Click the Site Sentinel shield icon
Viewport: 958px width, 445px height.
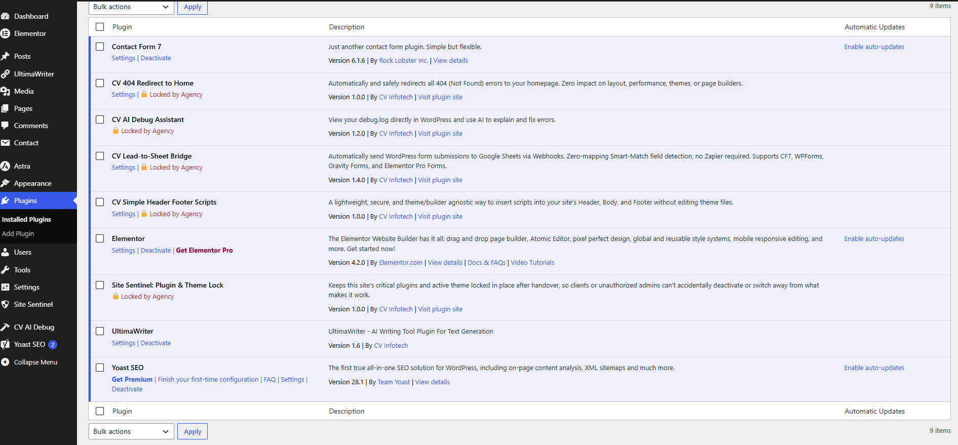coord(6,304)
